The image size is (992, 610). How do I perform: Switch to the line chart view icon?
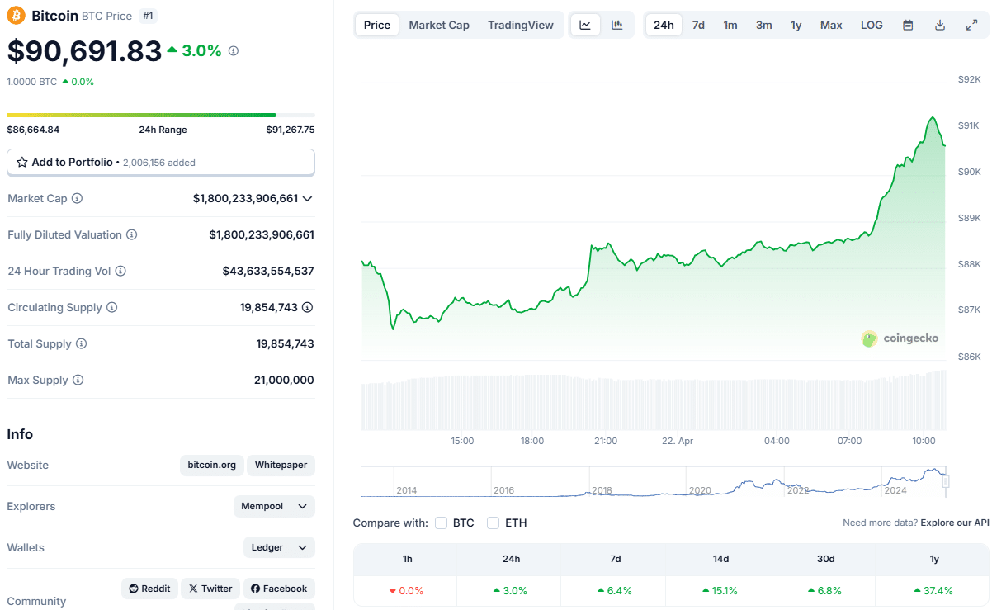(x=585, y=25)
